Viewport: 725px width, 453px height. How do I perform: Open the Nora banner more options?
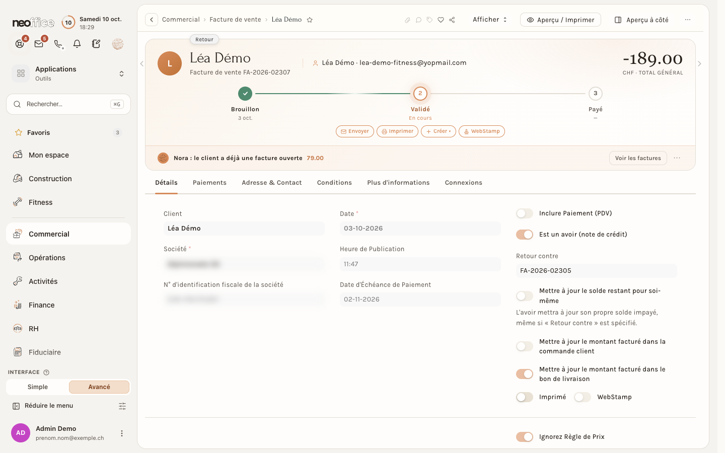pos(677,158)
